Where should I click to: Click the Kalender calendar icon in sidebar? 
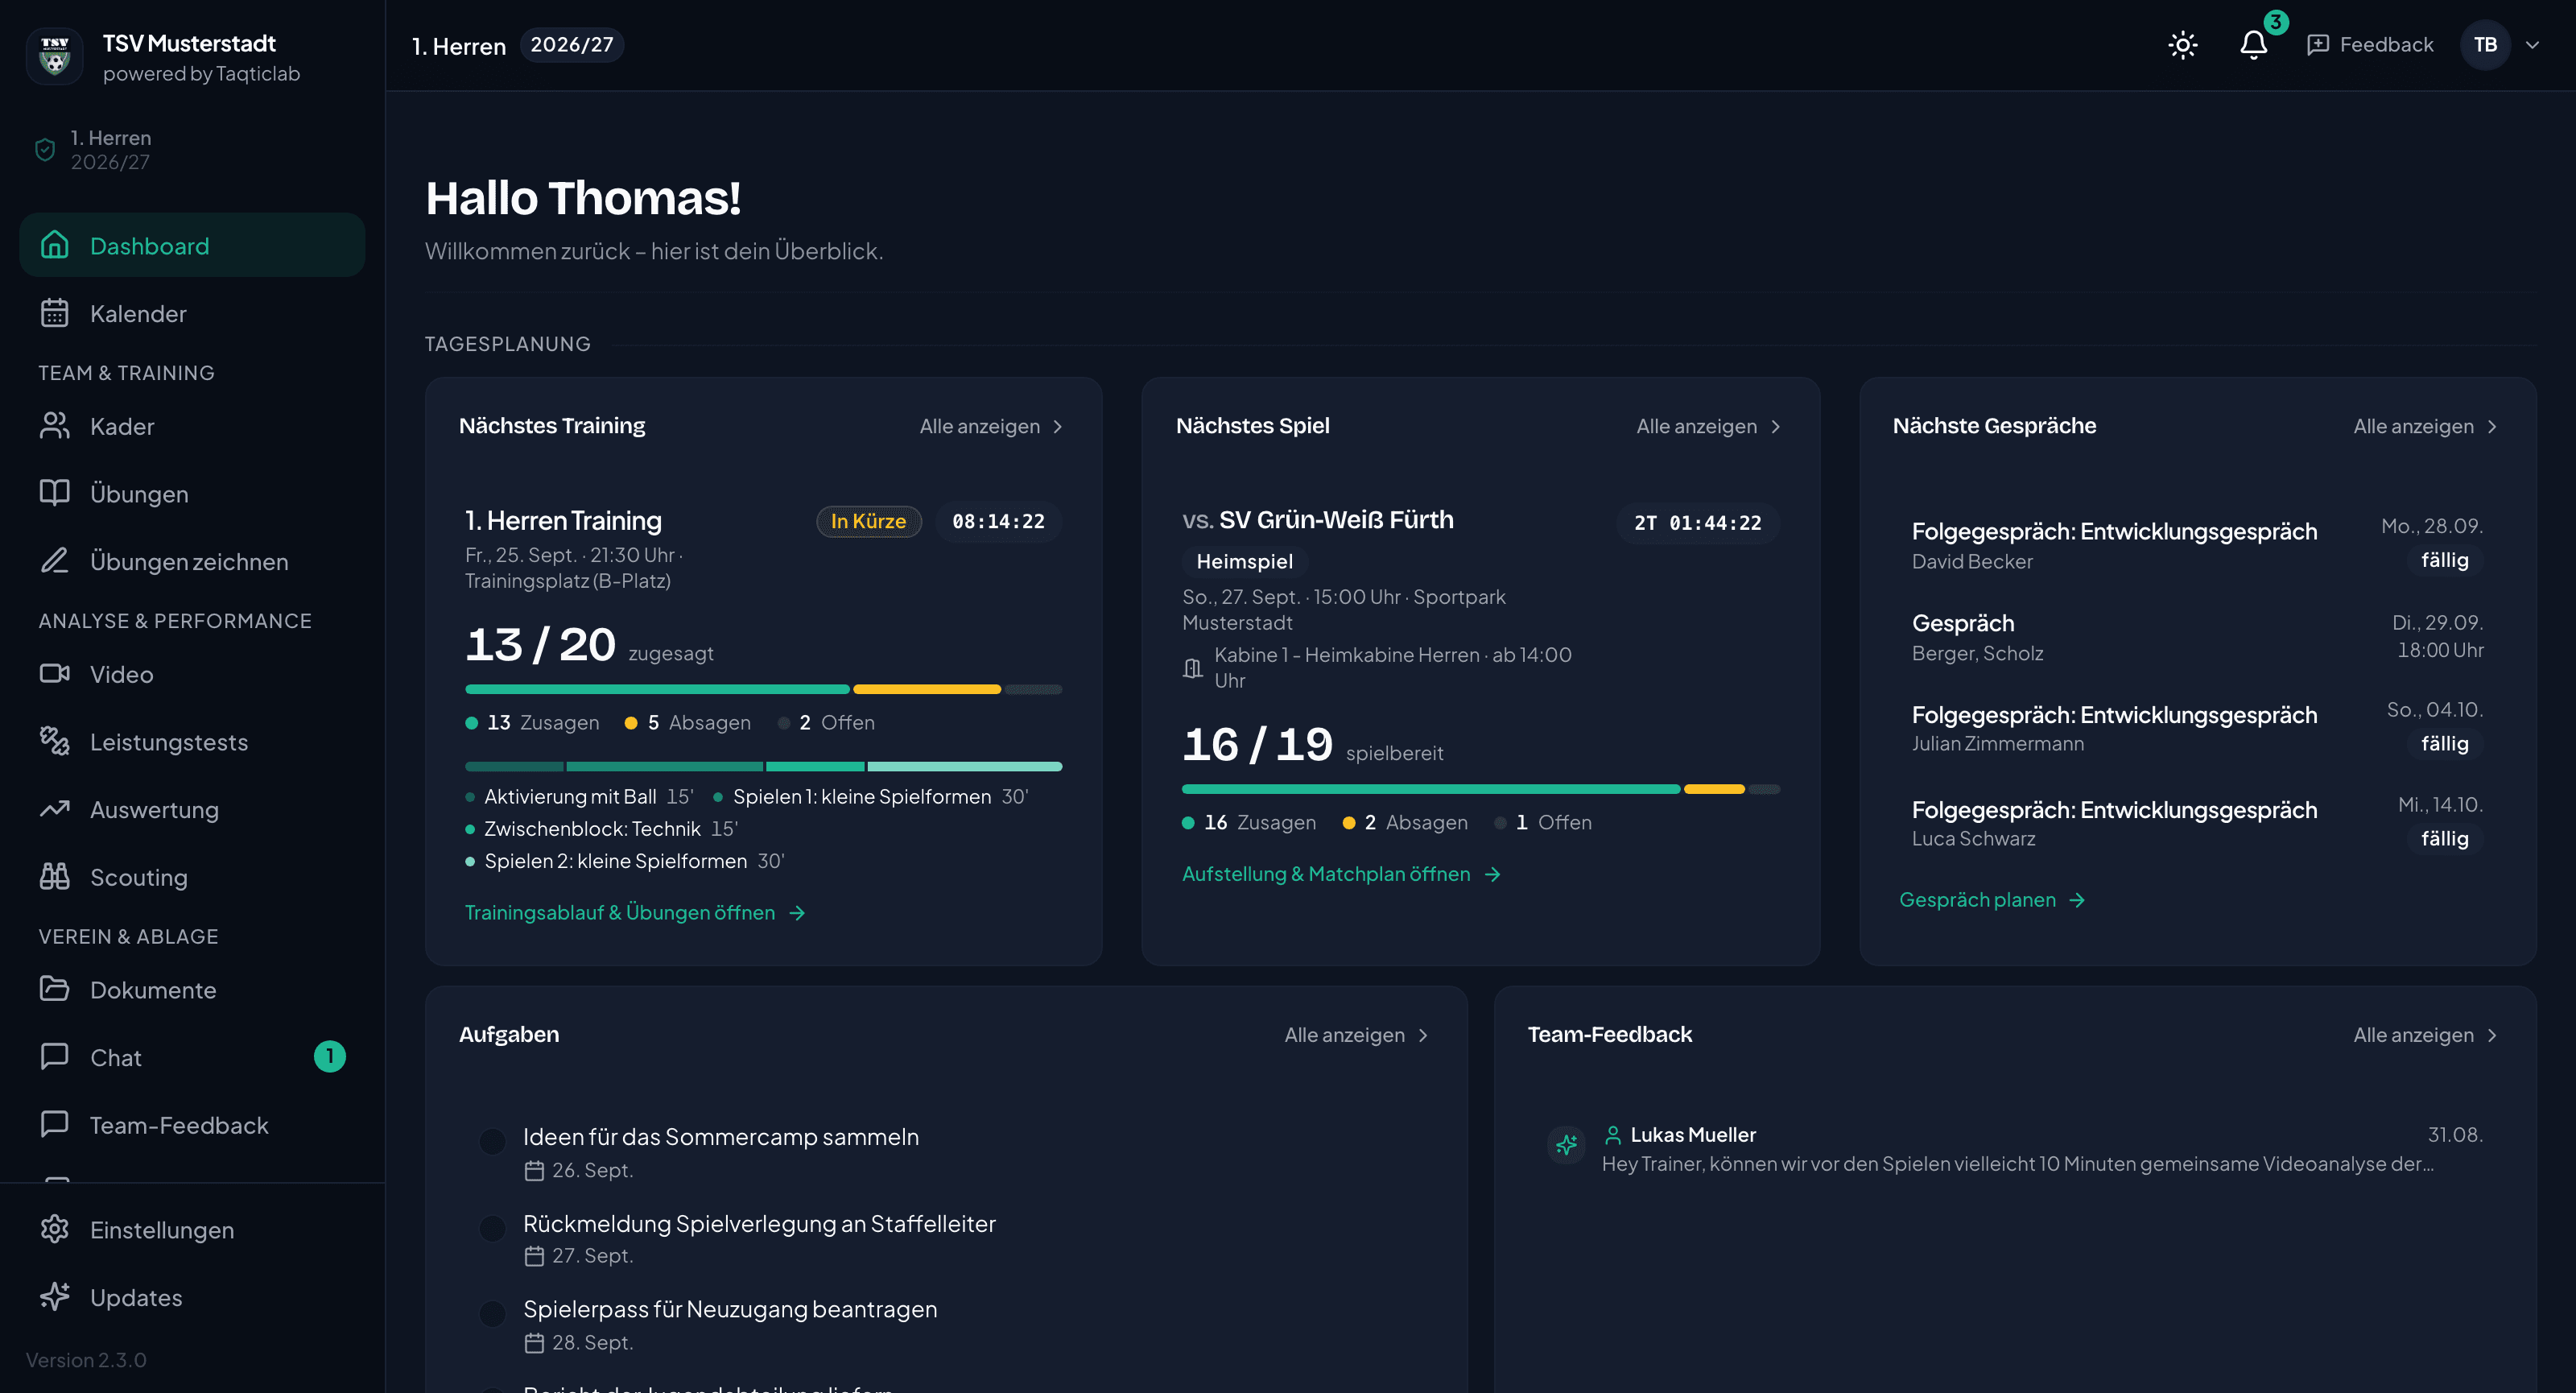(x=55, y=313)
